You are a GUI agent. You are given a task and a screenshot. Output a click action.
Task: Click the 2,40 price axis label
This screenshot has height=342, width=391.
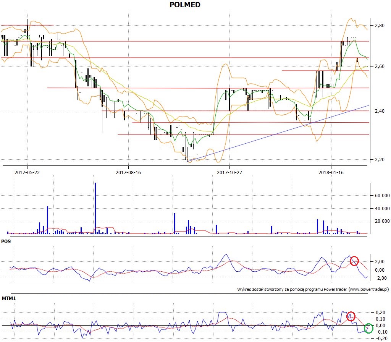[379, 111]
